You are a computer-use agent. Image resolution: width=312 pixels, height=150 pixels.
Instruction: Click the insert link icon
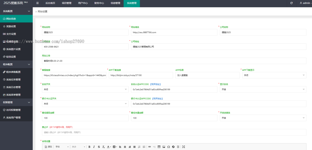click(149, 147)
